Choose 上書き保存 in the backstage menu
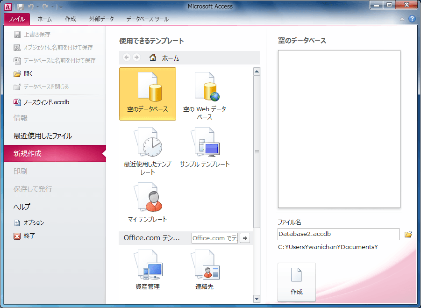 (32, 35)
